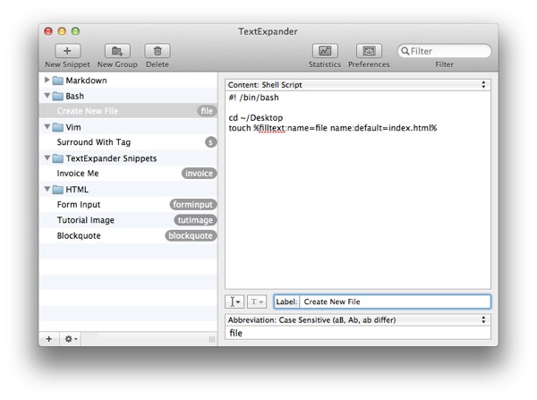Click the sidebar resize grip handle
This screenshot has height=400, width=537.
212,339
